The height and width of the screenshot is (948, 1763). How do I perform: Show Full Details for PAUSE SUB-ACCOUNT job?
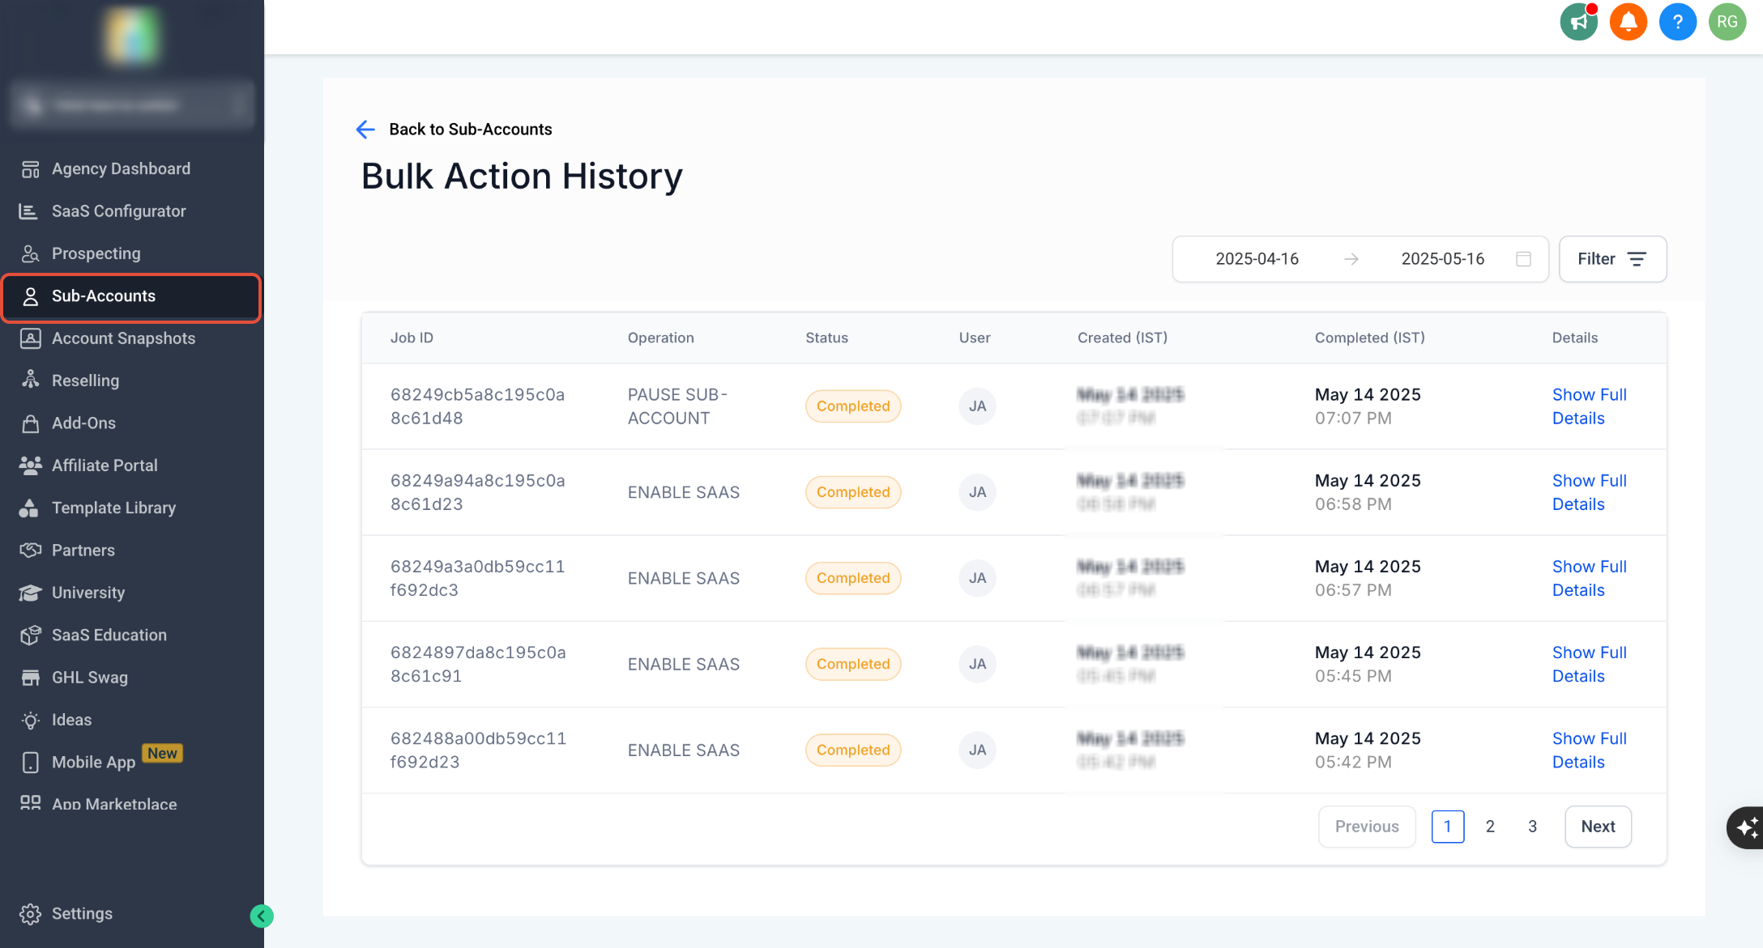pos(1589,406)
